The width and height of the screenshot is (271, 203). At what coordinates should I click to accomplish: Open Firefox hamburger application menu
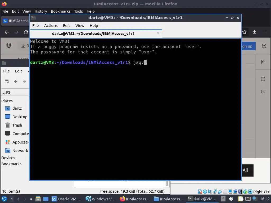click(264, 32)
